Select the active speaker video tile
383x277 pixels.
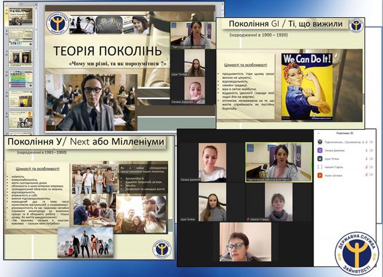279,162
